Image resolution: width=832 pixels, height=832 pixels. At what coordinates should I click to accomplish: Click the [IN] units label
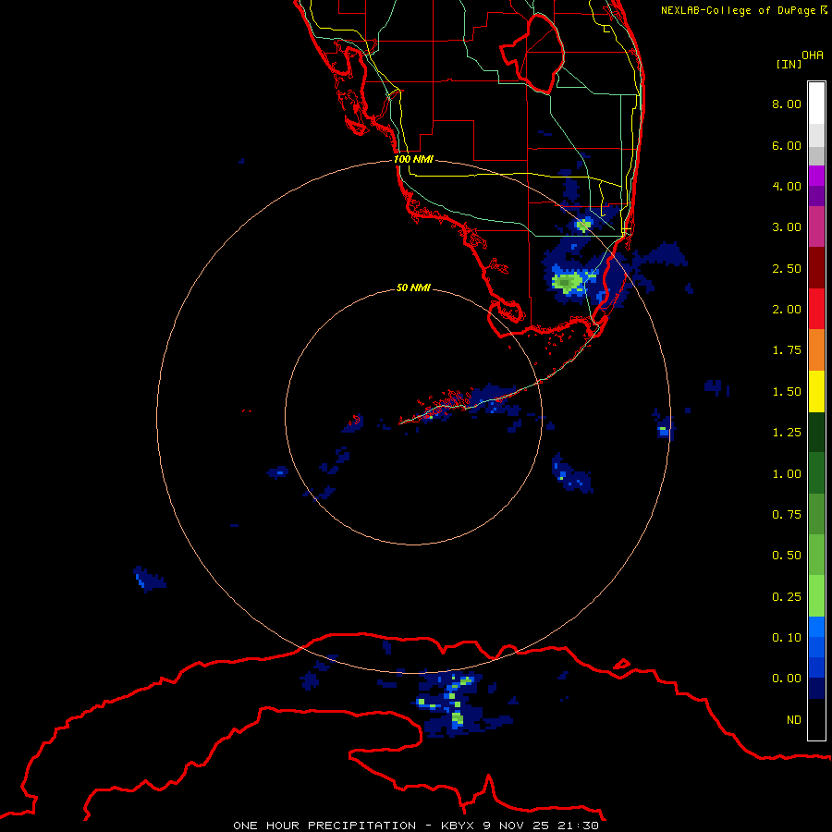coord(789,64)
